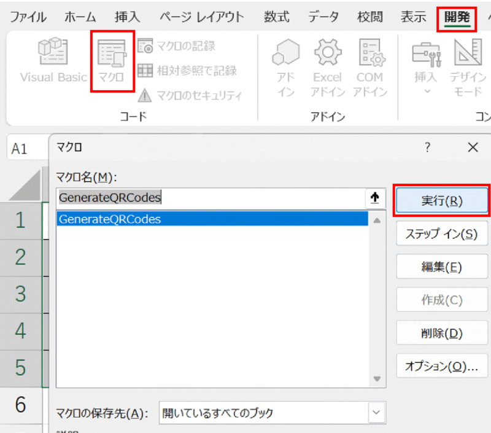Viewport: 491px width, 433px height.
Task: Switch to the ホーム tab
Action: (80, 17)
